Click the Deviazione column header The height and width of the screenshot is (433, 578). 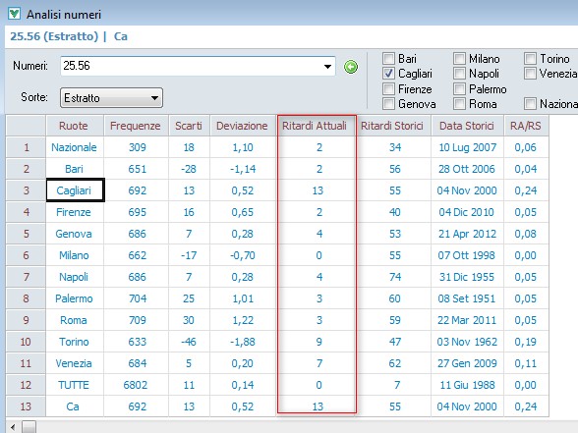tap(242, 126)
